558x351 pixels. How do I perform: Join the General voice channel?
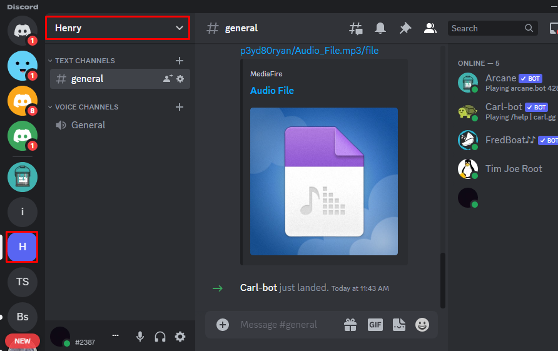[120, 125]
